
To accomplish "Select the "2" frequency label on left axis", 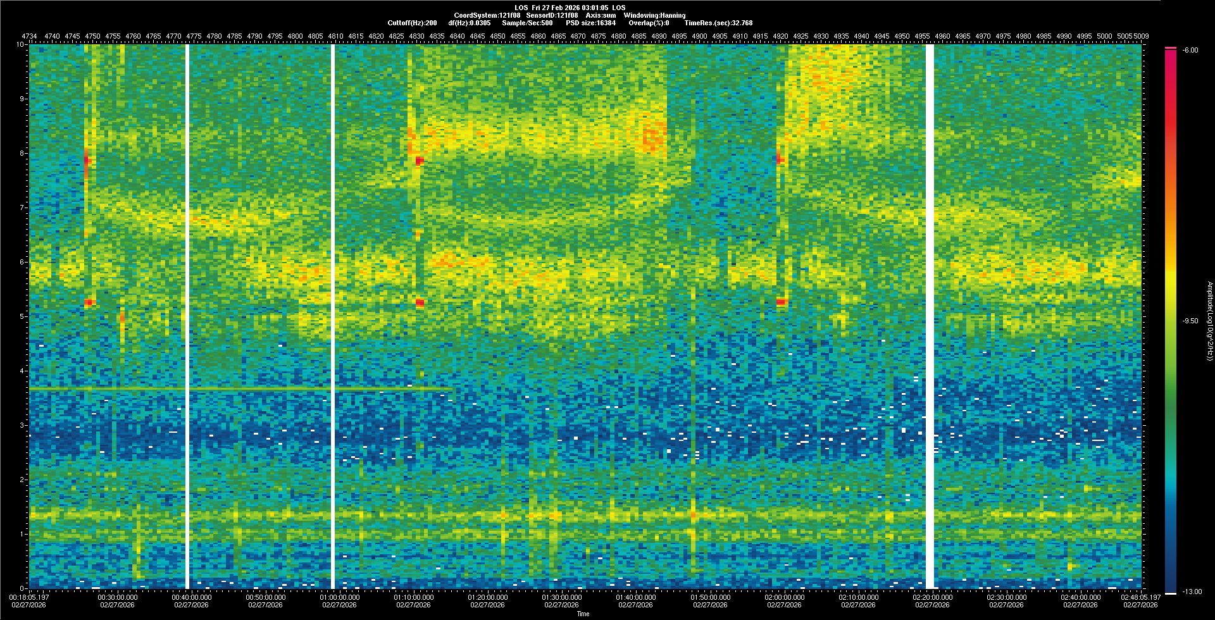I will coord(23,480).
